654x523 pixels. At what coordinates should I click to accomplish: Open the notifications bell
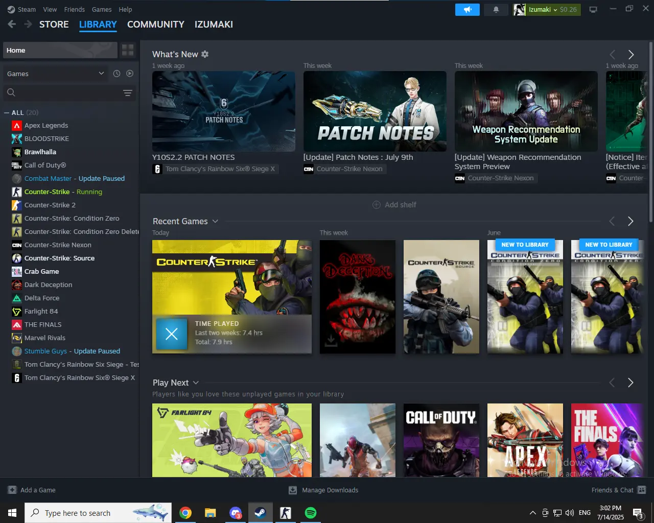tap(496, 10)
